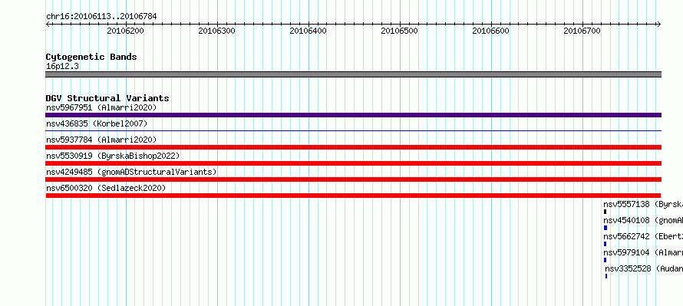683x306 pixels.
Task: Click the Cytogenetic Bands track title
Action: point(91,57)
